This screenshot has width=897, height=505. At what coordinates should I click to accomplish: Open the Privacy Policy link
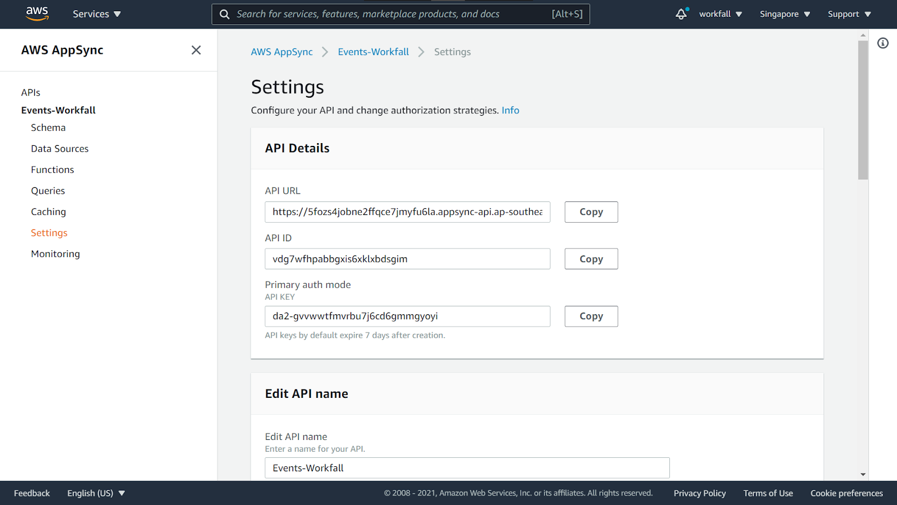[700, 493]
